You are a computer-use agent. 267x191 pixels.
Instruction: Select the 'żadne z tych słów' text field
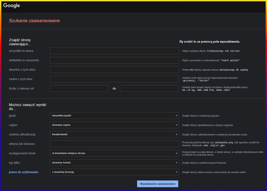click(114, 79)
